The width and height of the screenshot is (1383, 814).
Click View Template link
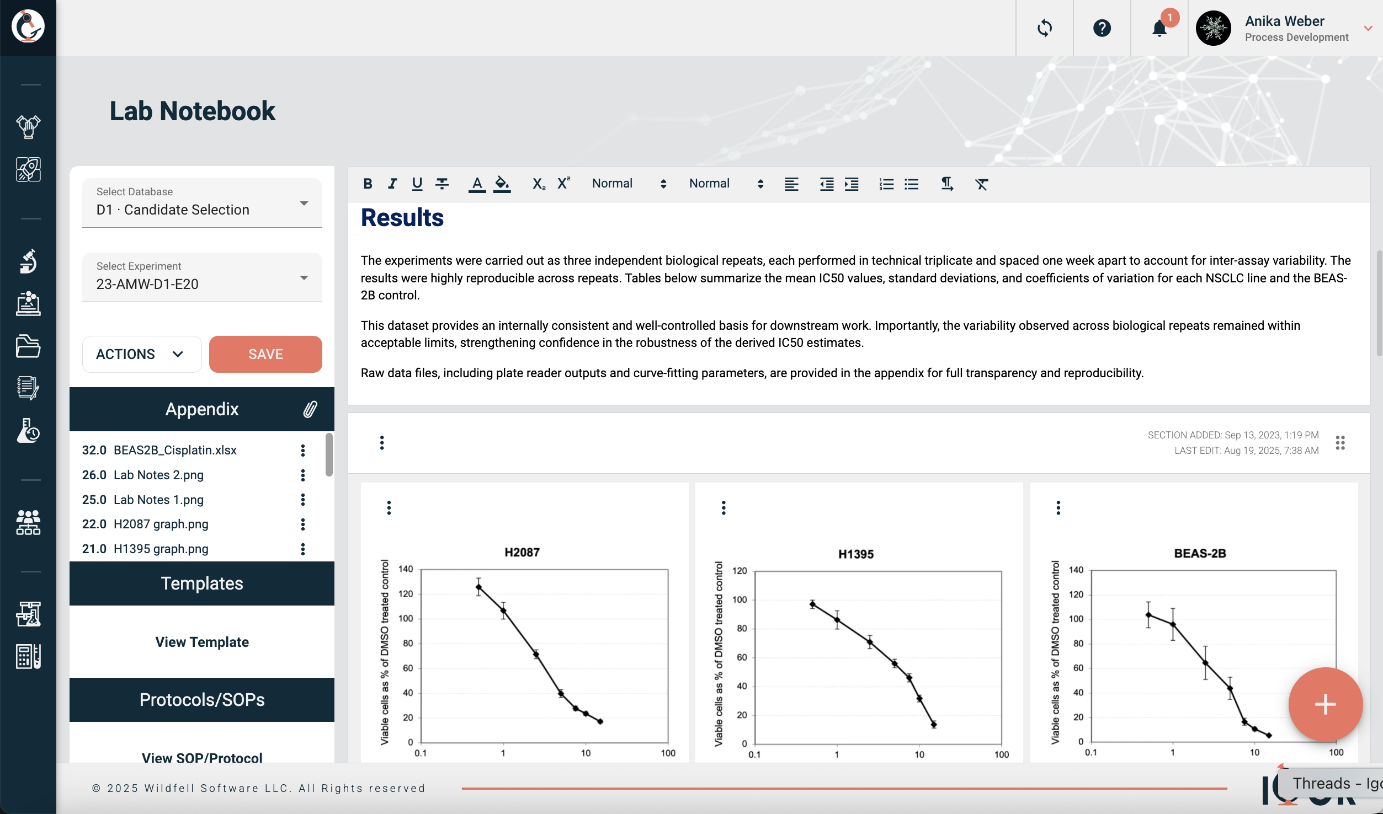click(x=202, y=642)
